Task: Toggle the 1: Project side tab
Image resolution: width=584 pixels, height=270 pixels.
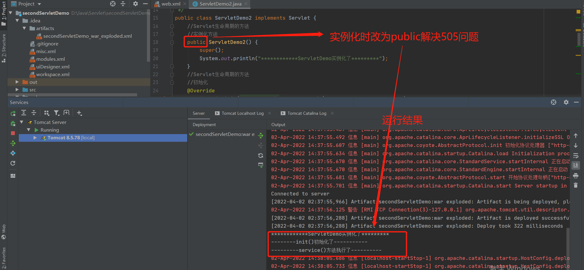Action: [x=4, y=14]
